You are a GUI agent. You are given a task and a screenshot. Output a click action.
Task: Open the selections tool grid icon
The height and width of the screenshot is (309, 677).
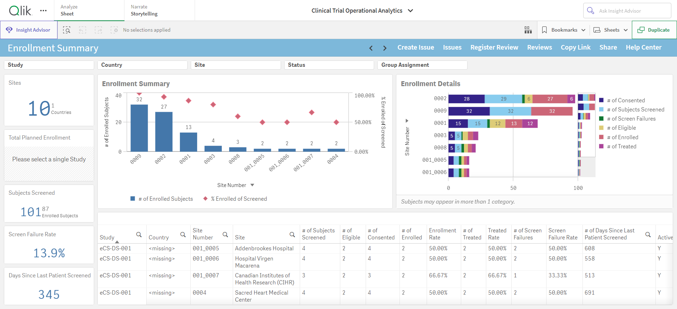528,30
